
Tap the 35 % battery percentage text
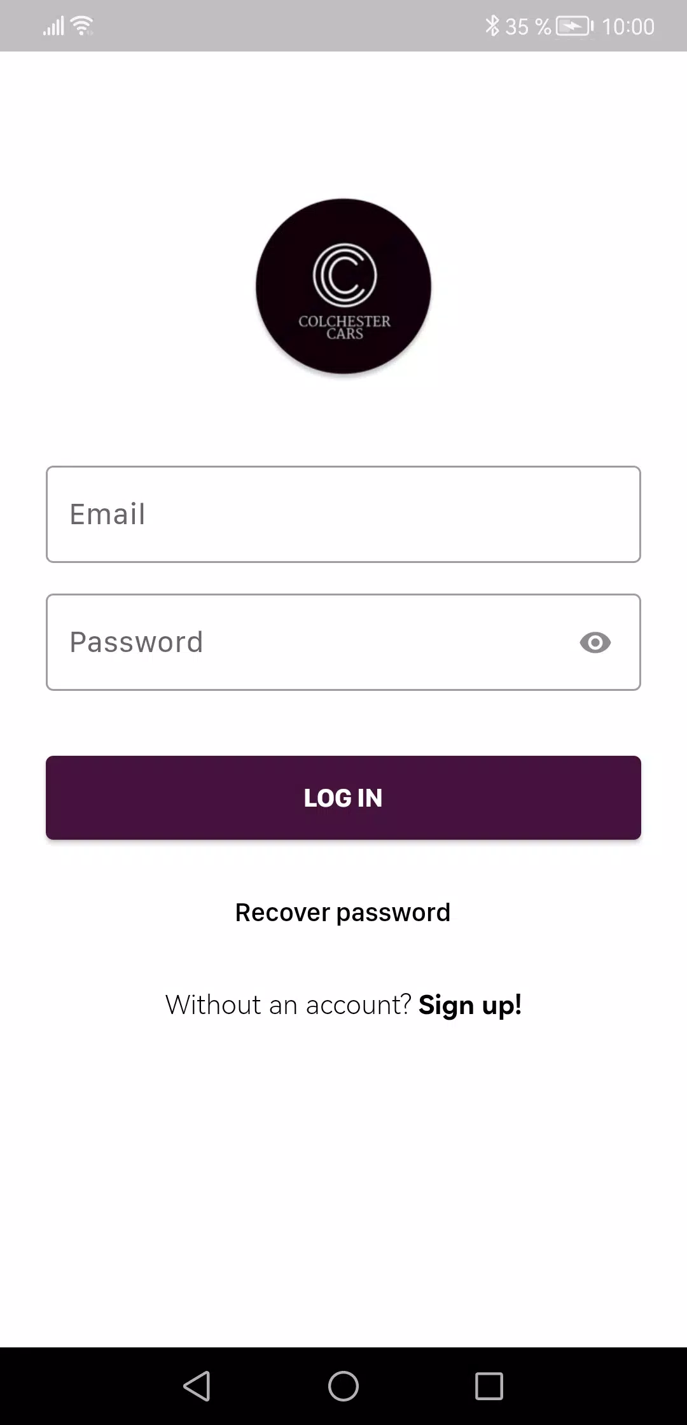(x=527, y=27)
